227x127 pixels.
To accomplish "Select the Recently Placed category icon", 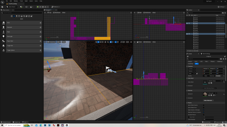I will 12,16.
